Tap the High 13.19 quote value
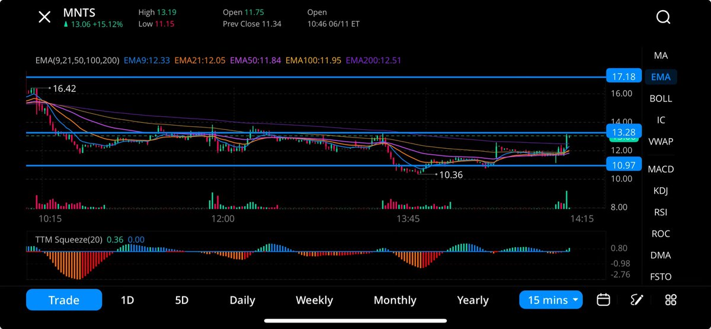711x329 pixels. [x=157, y=12]
